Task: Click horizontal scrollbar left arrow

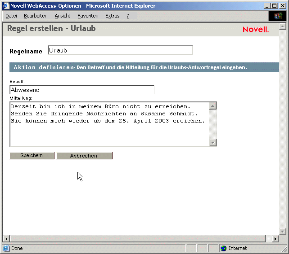Action: tap(6, 239)
